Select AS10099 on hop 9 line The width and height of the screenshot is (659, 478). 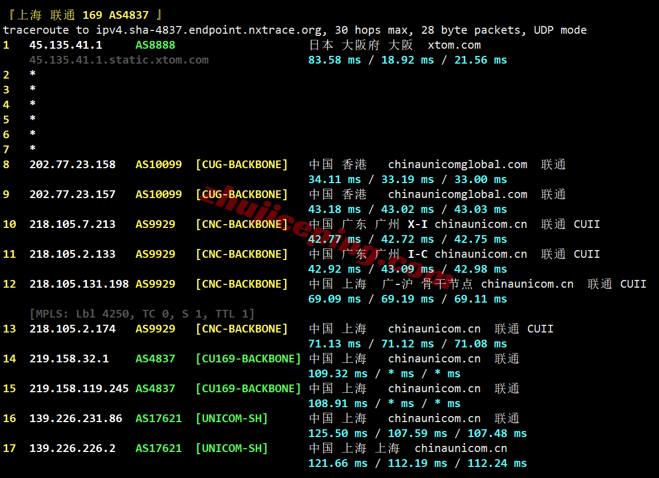158,194
